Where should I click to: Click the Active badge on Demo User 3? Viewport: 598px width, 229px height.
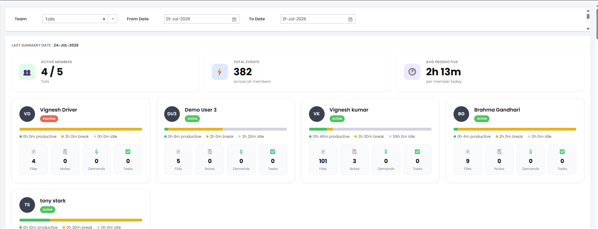tap(192, 119)
